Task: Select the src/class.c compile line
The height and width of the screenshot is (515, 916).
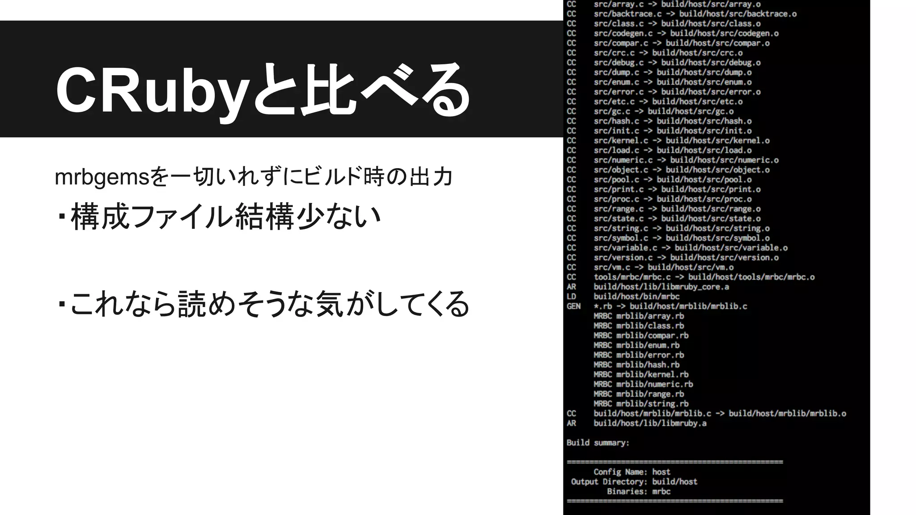Action: 664,24
